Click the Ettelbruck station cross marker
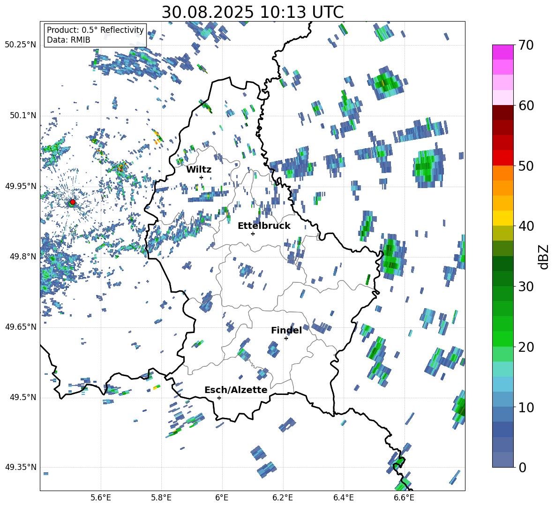This screenshot has width=555, height=507. pos(253,234)
